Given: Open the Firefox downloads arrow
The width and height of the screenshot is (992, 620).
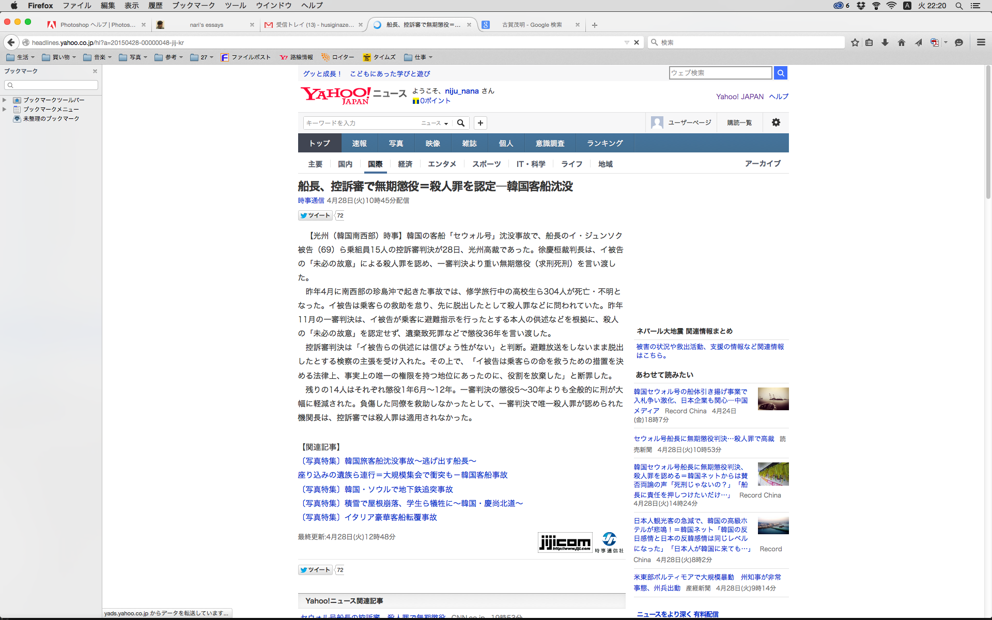Looking at the screenshot, I should [885, 42].
